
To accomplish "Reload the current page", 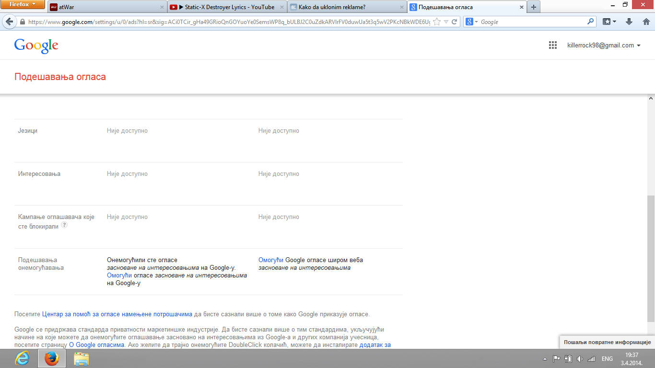I will point(455,22).
